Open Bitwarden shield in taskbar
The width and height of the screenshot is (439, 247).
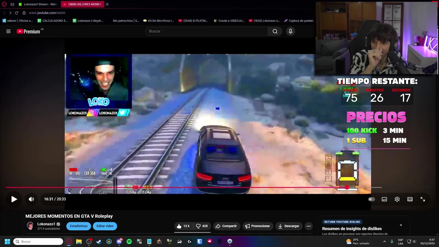pos(200,242)
